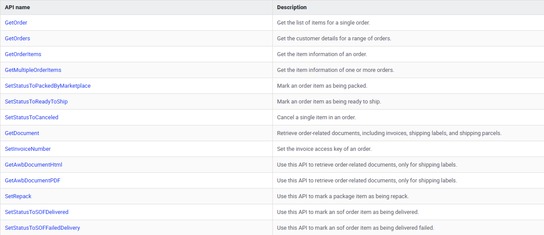Viewport: 544px width, 235px height.
Task: Go to the SetInvoiceNumber API page
Action: pos(28,149)
